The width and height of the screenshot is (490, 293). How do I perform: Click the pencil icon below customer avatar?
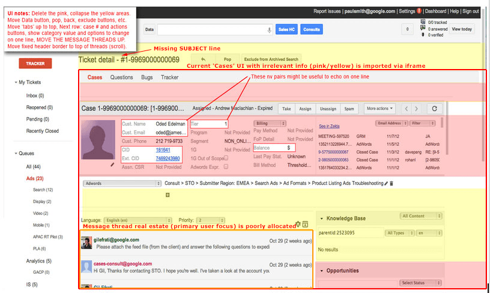[x=112, y=165]
